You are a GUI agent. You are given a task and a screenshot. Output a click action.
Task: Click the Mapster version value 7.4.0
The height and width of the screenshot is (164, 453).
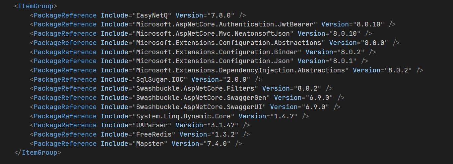[218, 144]
